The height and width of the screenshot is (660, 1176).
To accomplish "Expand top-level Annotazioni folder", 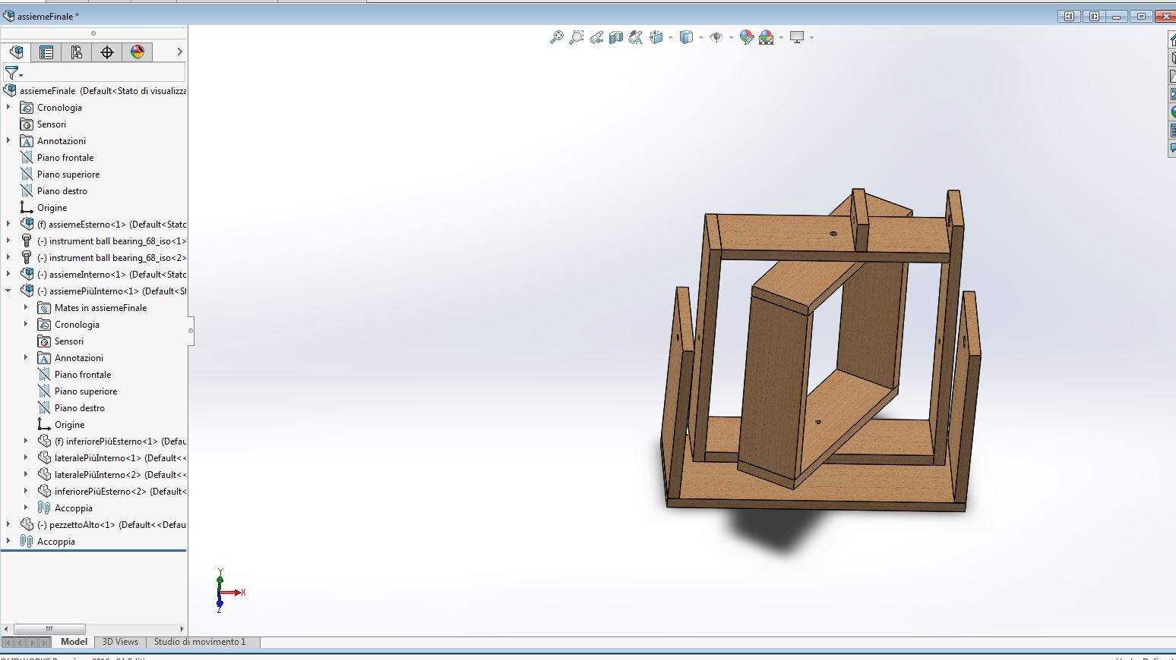I will pos(8,140).
